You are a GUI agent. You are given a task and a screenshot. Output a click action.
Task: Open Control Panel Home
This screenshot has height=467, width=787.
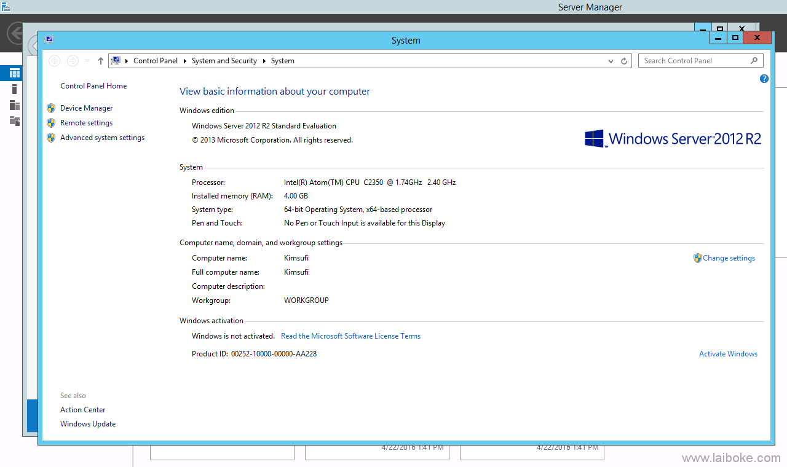coord(93,86)
